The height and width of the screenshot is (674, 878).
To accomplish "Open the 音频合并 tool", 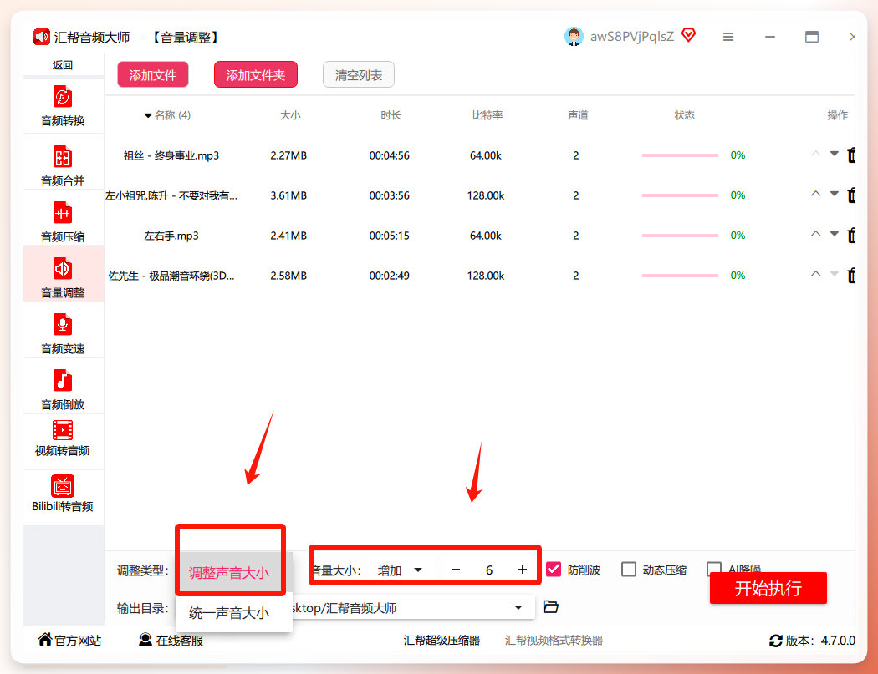I will 63,165.
